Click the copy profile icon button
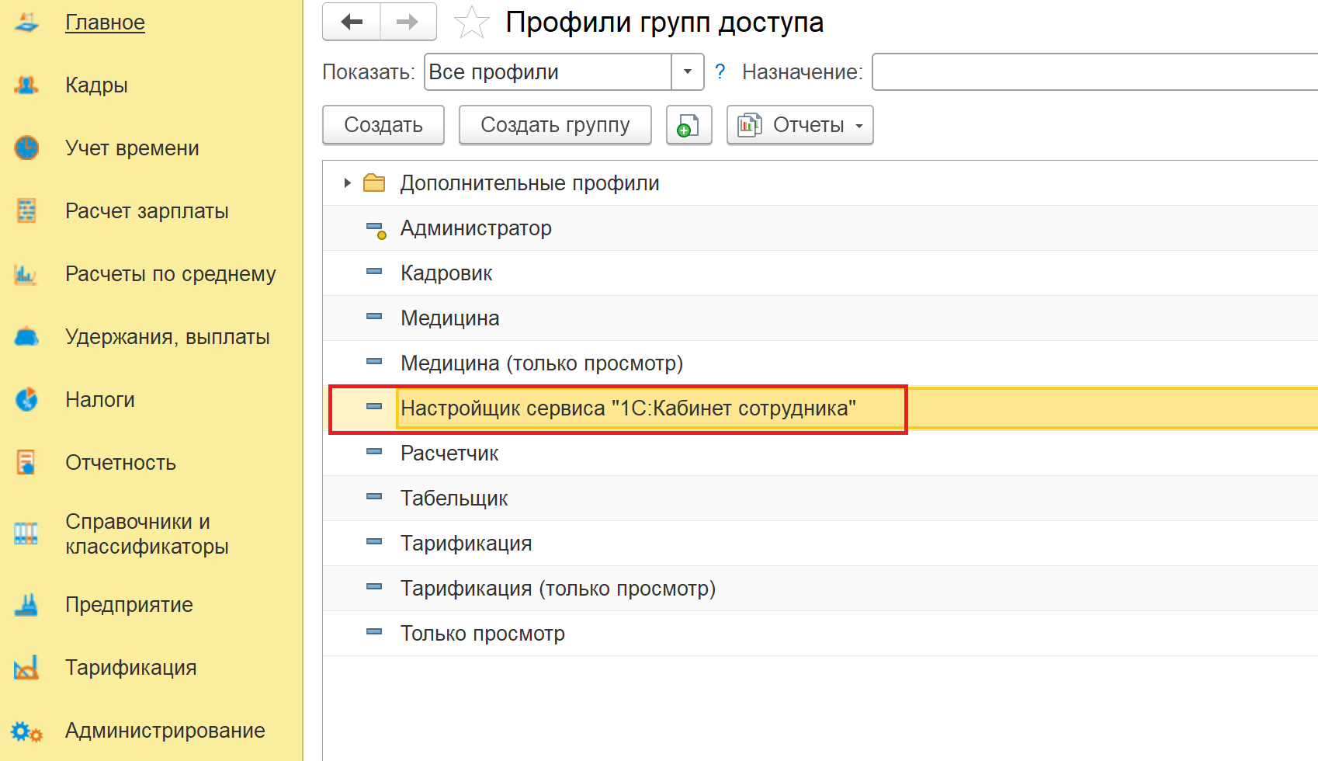Screen dimensions: 1318x761 tap(688, 125)
